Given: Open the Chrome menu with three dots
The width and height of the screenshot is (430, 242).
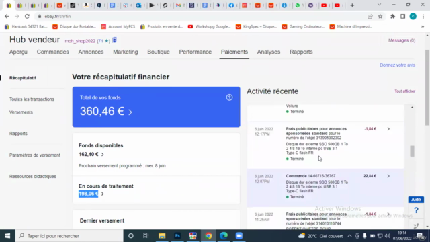Looking at the screenshot, I should (423, 16).
